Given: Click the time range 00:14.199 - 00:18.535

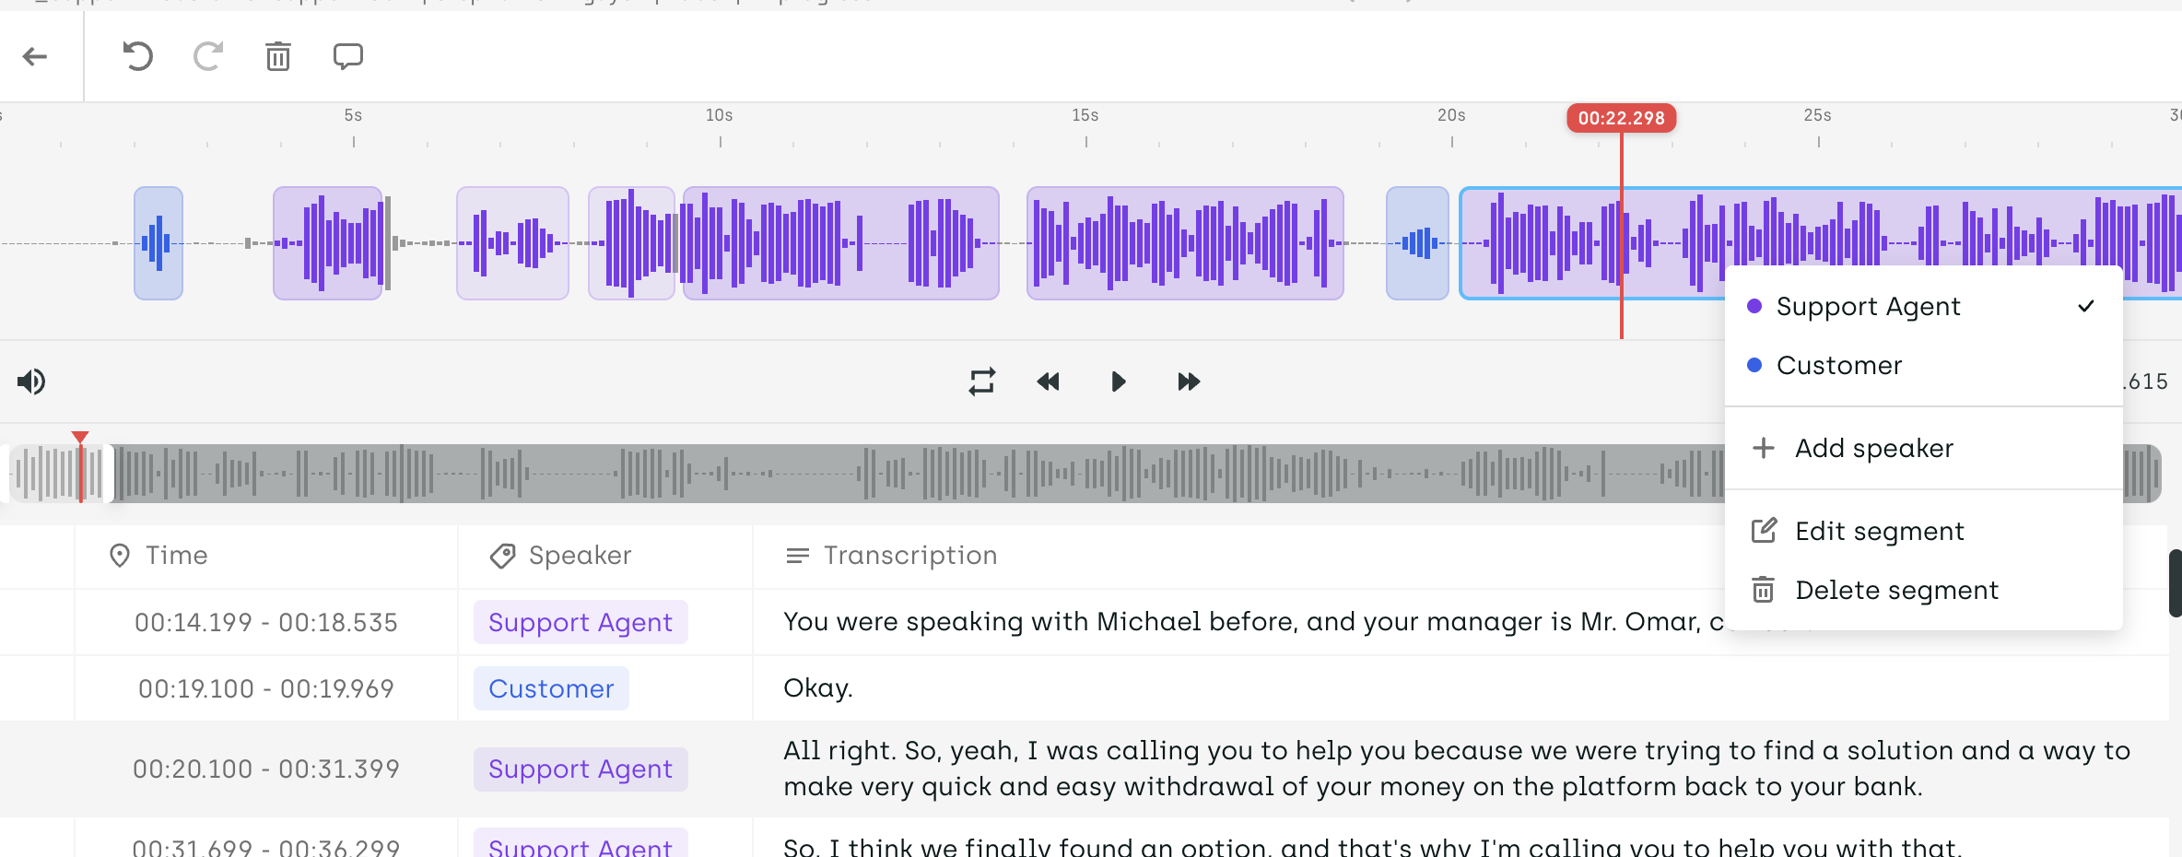Looking at the screenshot, I should coord(266,622).
